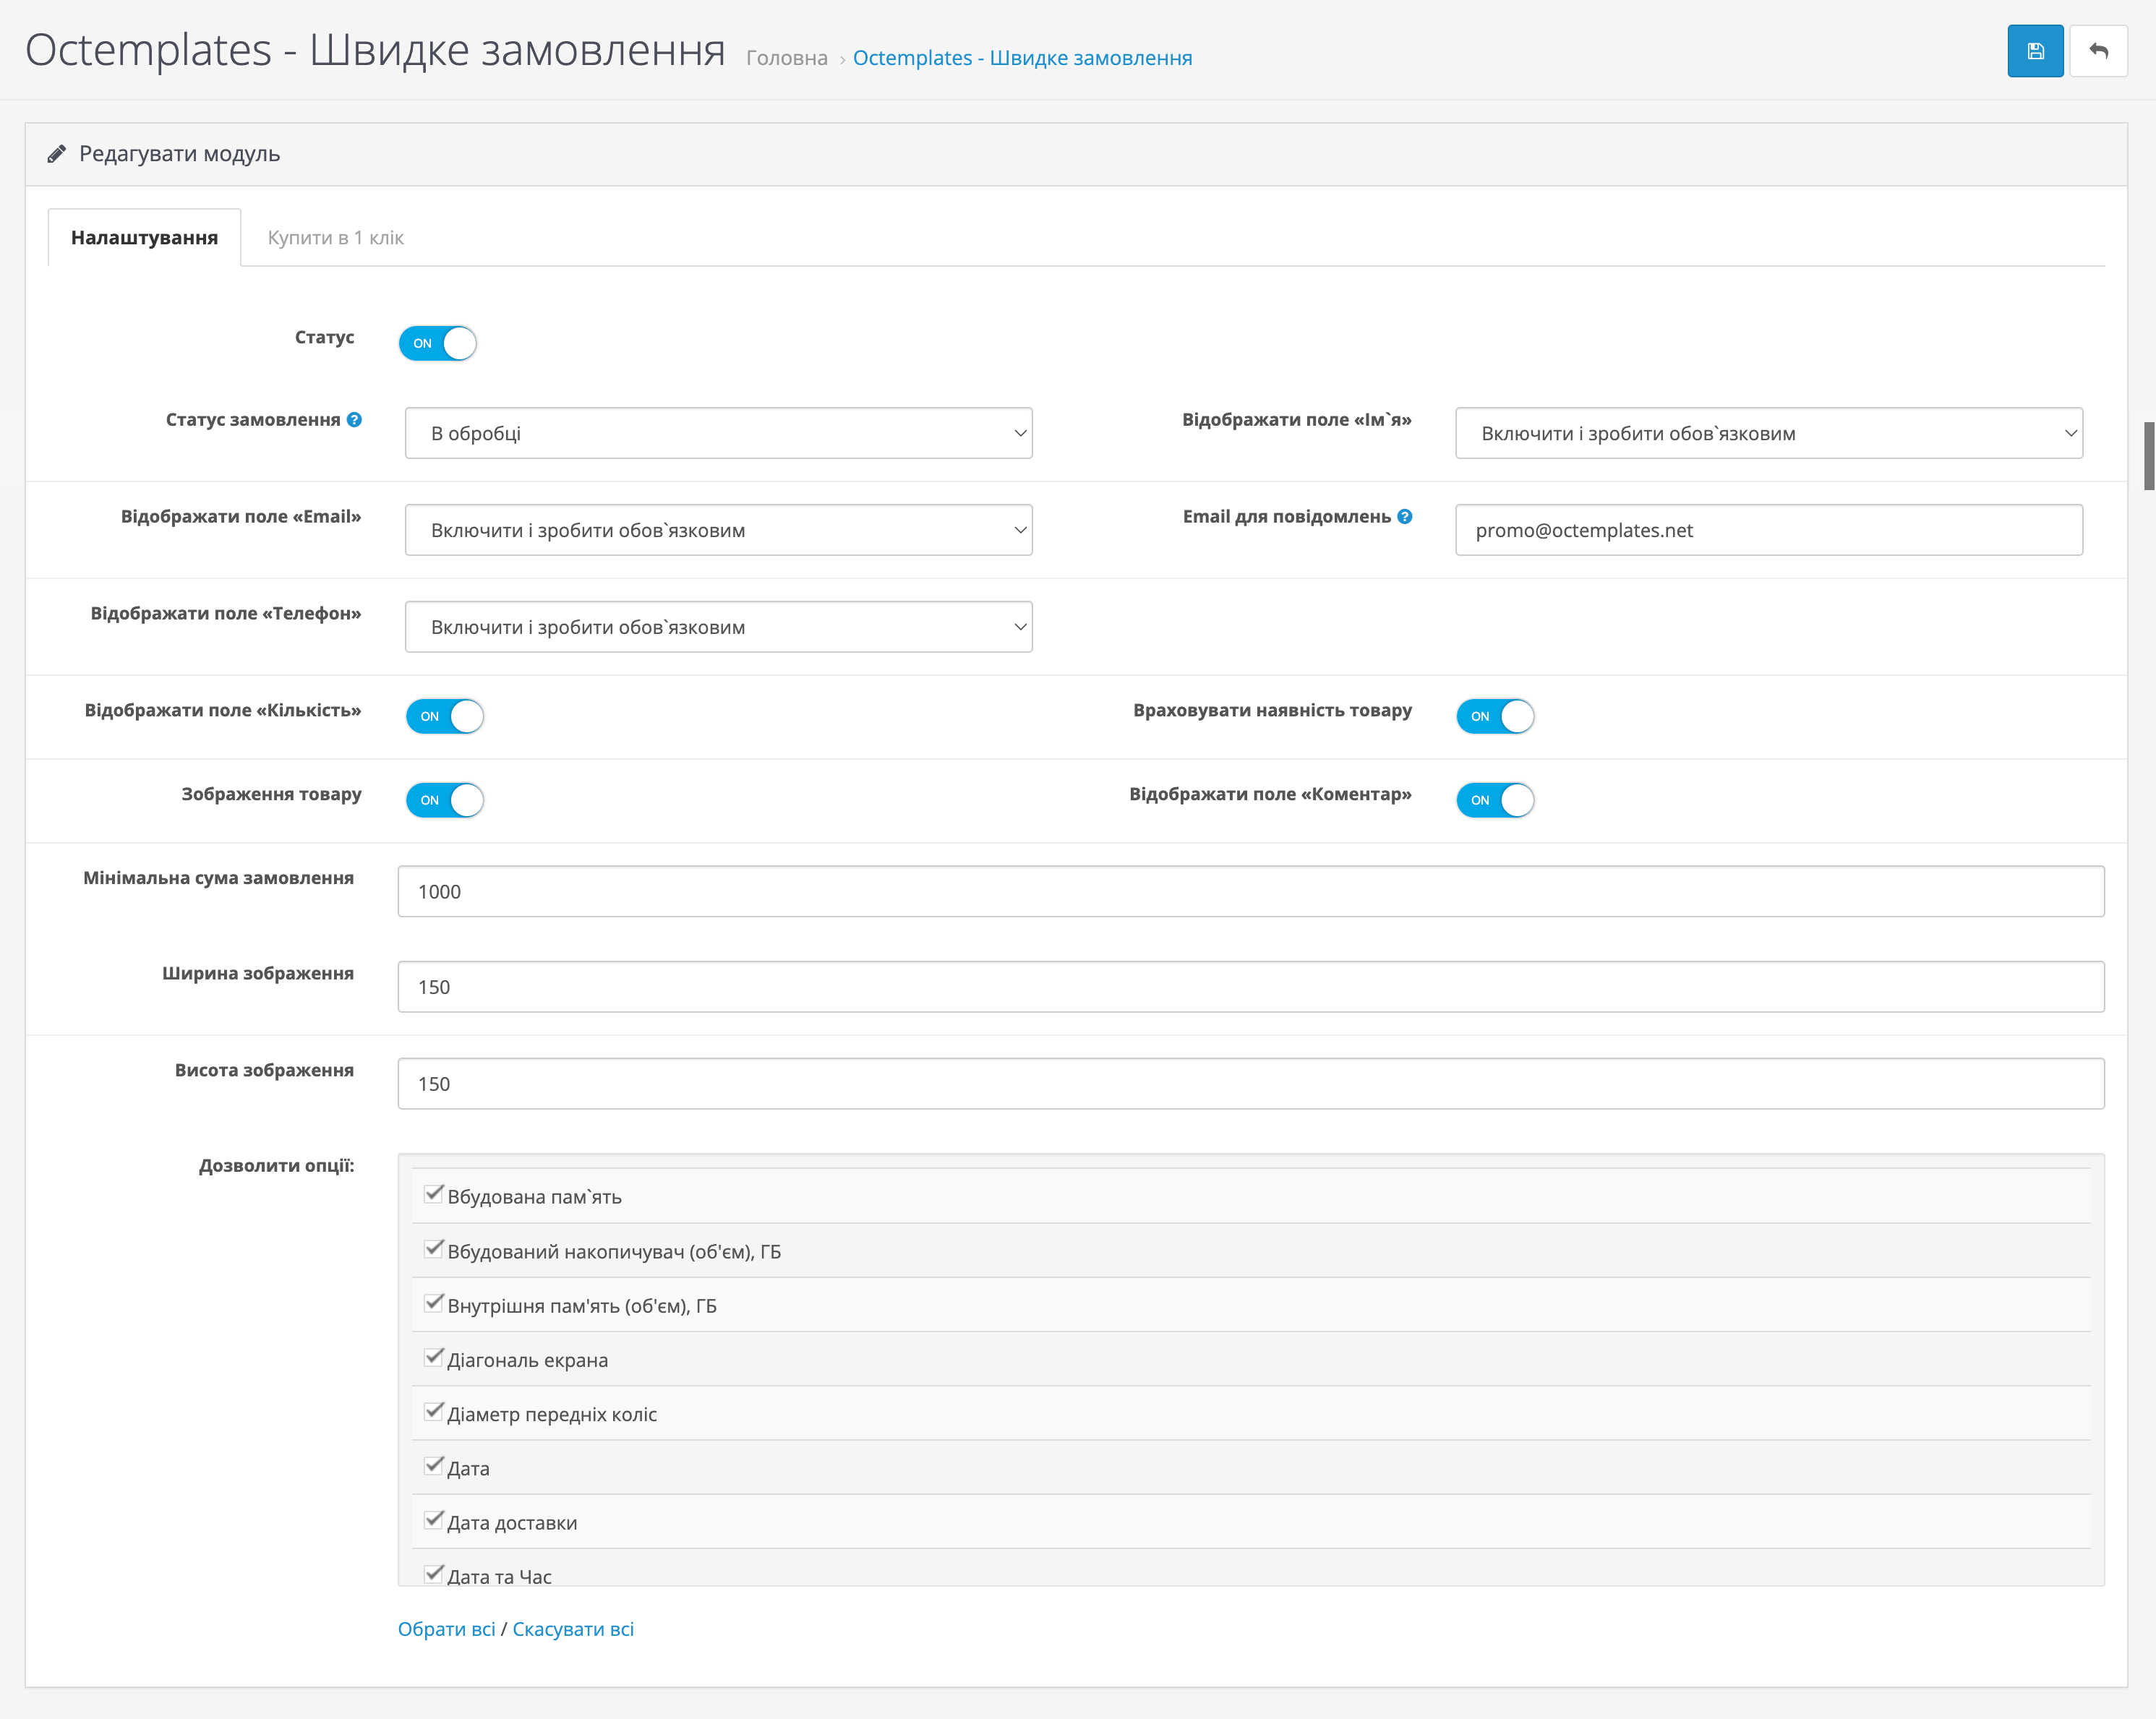Click the pencil icon near Редагувати модуль
Image resolution: width=2156 pixels, height=1719 pixels.
[x=57, y=154]
